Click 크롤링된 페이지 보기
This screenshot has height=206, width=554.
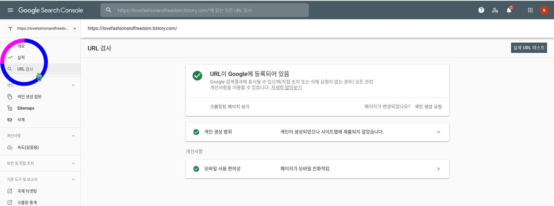point(230,107)
